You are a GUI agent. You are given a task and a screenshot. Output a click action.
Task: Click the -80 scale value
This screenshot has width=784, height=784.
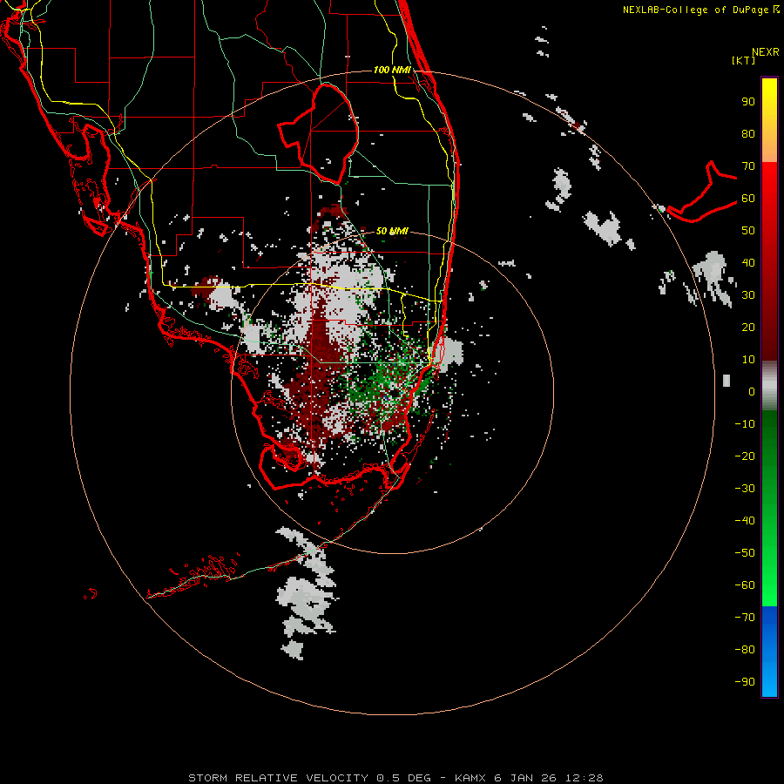pyautogui.click(x=745, y=650)
